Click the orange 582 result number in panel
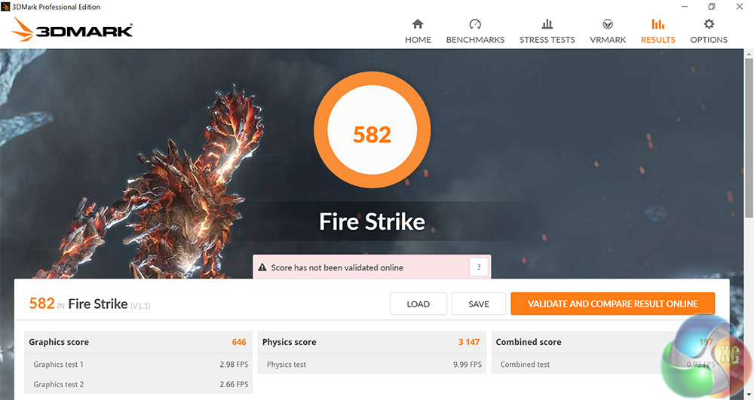Image resolution: width=754 pixels, height=400 pixels. click(41, 304)
